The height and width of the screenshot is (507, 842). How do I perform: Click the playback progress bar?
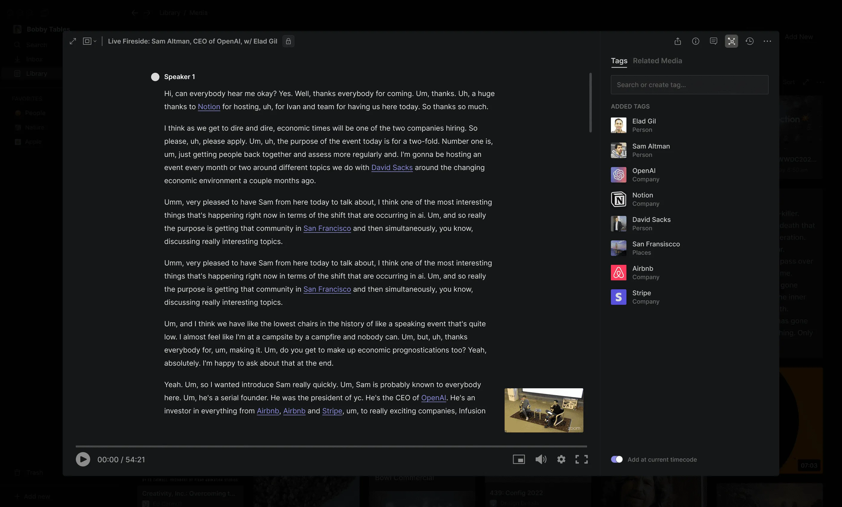[331, 446]
